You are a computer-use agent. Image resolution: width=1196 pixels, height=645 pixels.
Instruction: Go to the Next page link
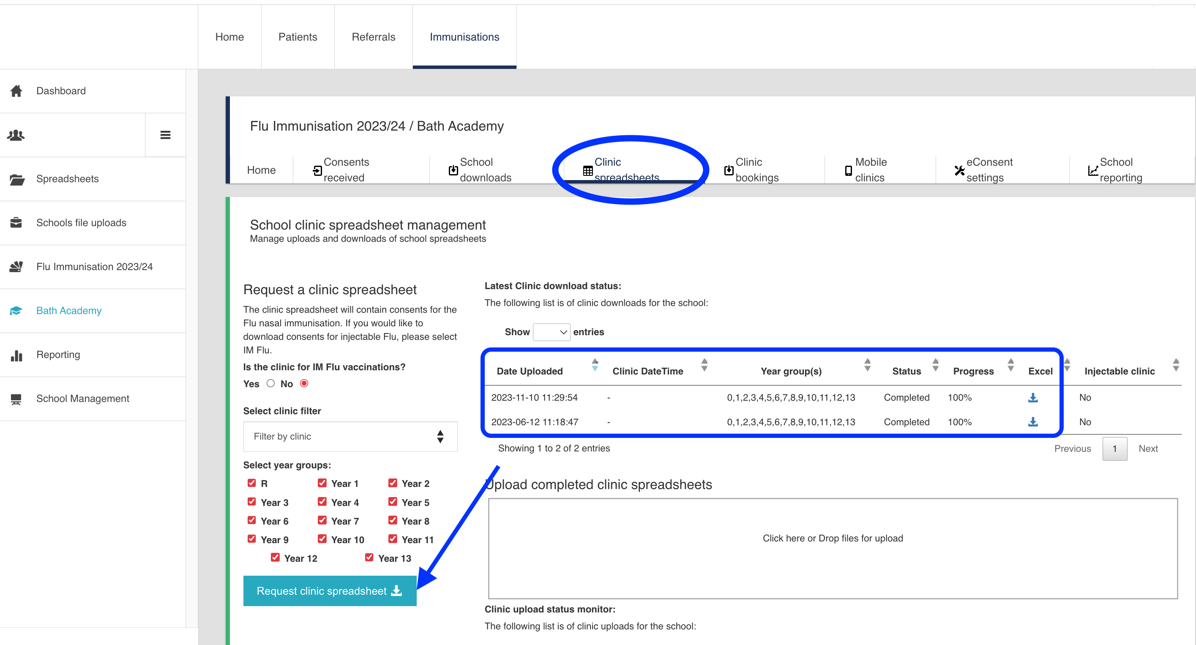tap(1148, 448)
